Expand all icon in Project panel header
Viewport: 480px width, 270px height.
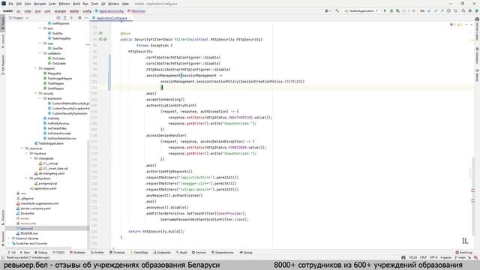pyautogui.click(x=65, y=18)
